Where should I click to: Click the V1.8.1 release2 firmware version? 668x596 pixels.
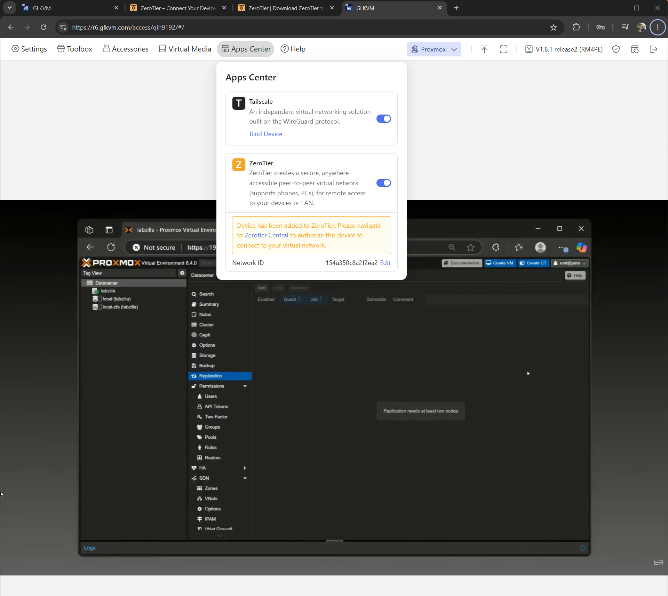pos(564,49)
